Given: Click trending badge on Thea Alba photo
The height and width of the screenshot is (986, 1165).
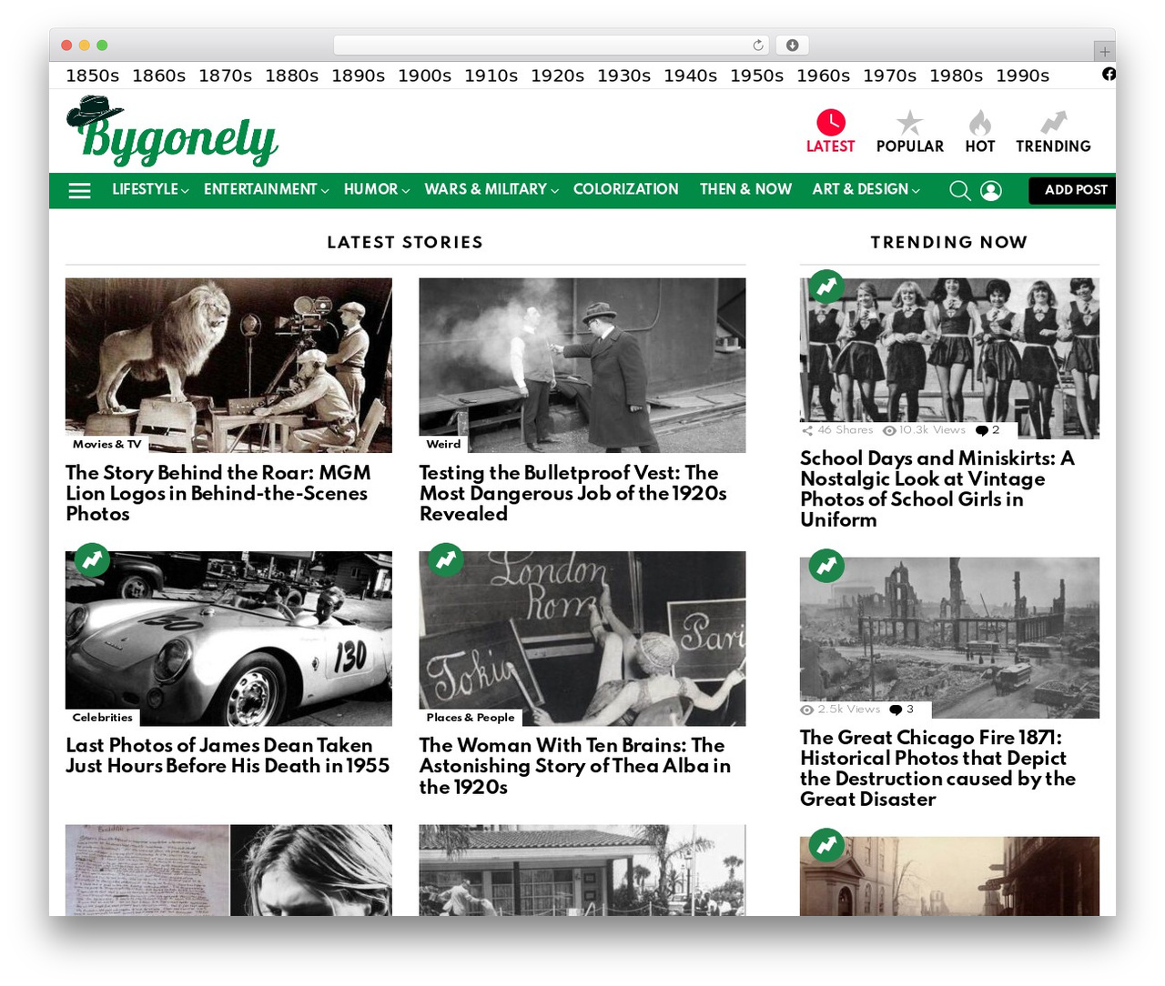Looking at the screenshot, I should point(446,560).
